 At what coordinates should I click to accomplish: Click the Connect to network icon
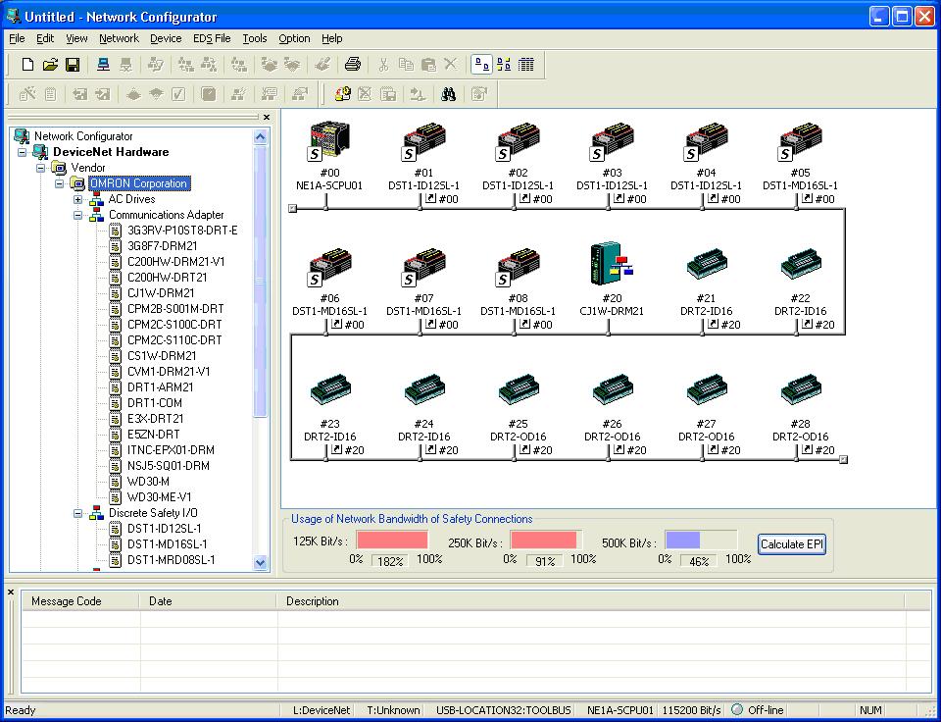click(x=103, y=65)
